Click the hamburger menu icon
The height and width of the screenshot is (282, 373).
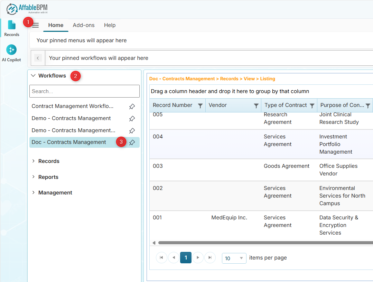click(x=35, y=25)
